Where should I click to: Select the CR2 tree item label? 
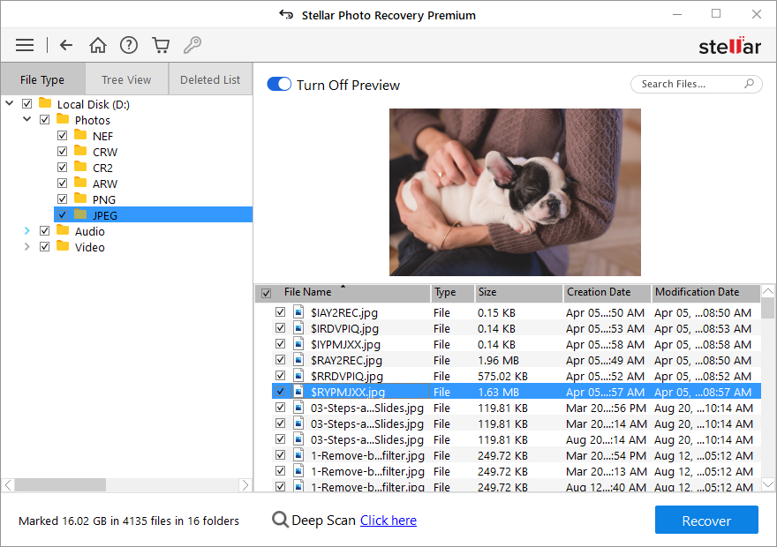coord(102,168)
